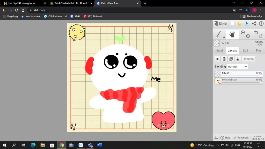Image resolution: width=265 pixels, height=149 pixels.
Task: Save image using the download icon
Action: [247, 24]
